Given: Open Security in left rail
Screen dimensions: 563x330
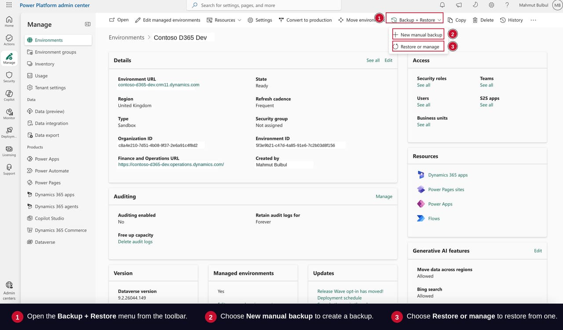Looking at the screenshot, I should 9,77.
